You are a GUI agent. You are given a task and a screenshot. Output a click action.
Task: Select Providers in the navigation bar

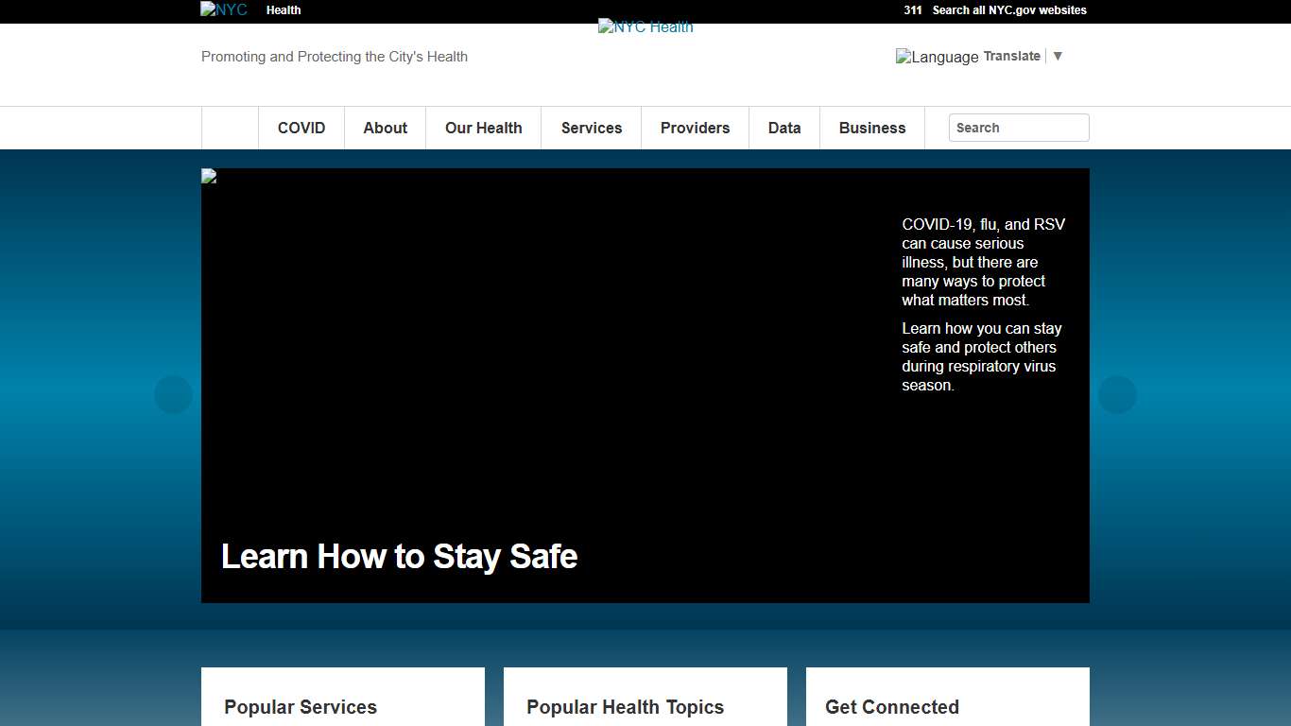pos(695,128)
